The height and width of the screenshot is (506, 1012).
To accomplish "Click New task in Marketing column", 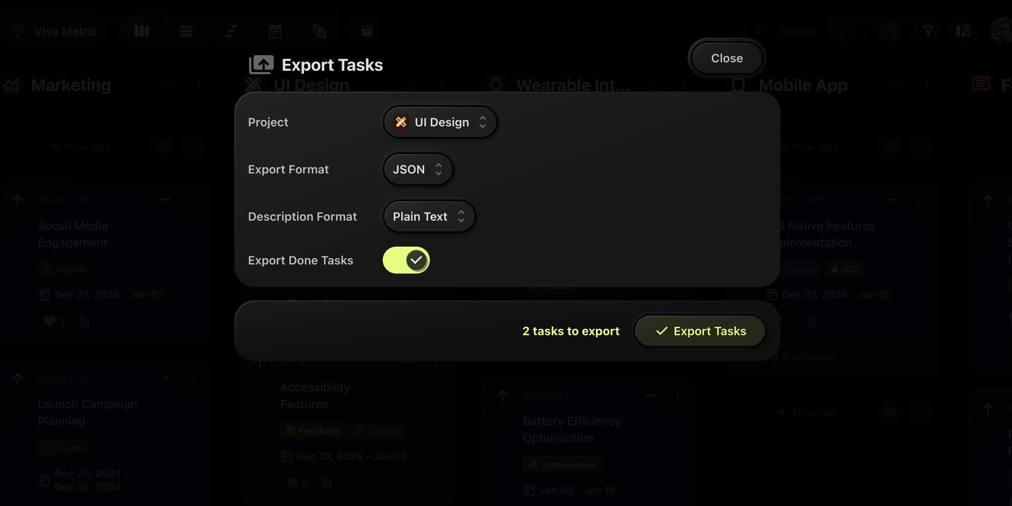I will point(80,147).
